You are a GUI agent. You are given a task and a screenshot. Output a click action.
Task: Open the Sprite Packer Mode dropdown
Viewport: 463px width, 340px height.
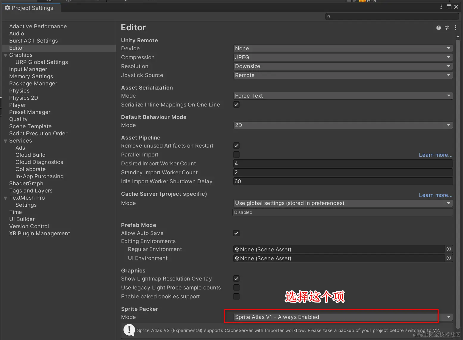pyautogui.click(x=343, y=317)
